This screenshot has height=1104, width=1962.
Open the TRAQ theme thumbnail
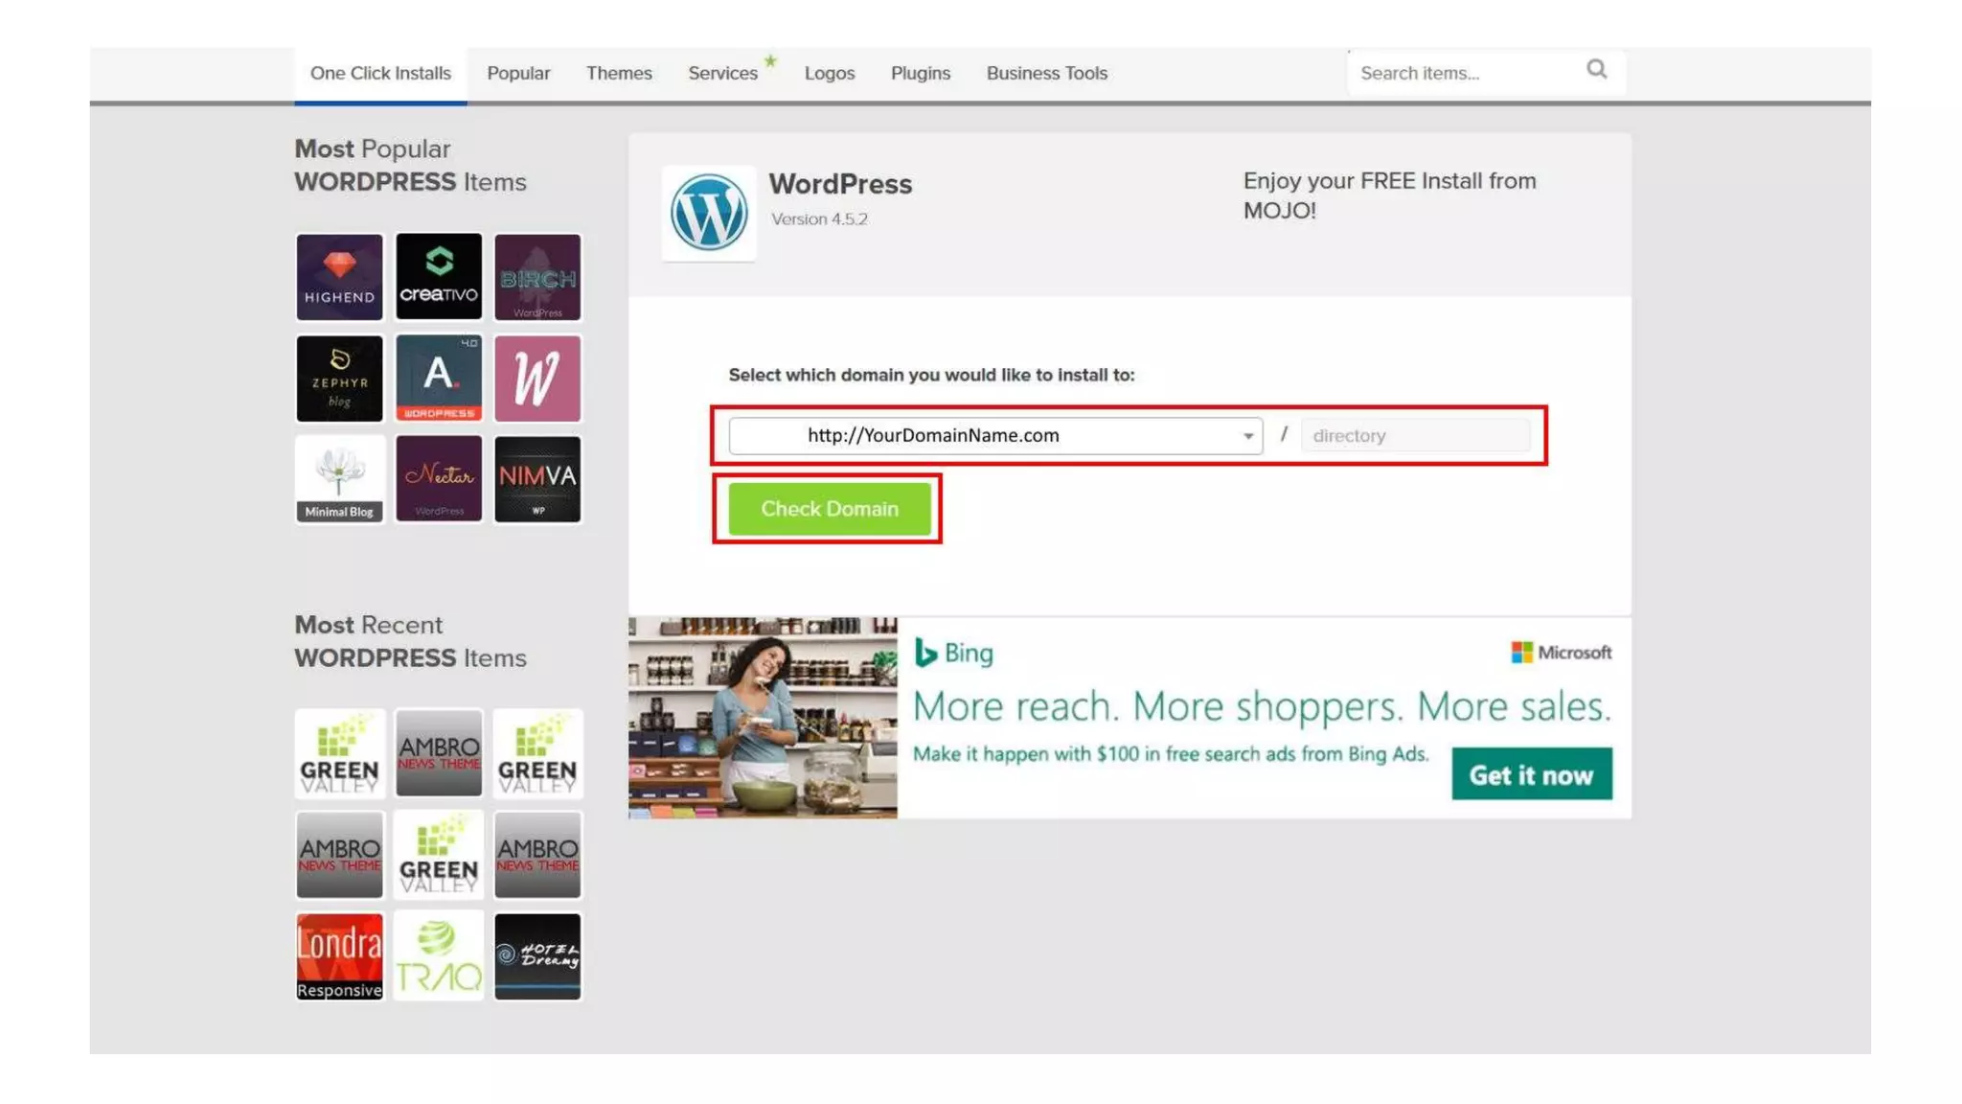(439, 956)
